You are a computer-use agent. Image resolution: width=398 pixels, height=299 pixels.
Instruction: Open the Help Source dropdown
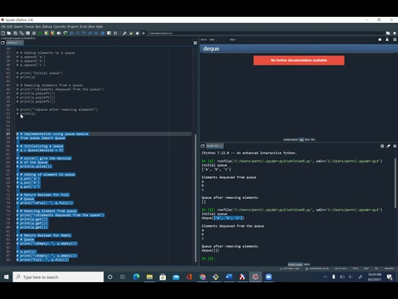tap(218, 39)
